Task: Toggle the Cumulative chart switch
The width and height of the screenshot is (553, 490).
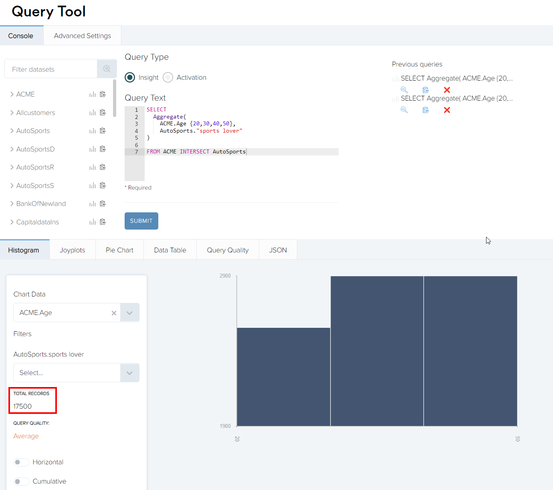Action: (x=21, y=482)
